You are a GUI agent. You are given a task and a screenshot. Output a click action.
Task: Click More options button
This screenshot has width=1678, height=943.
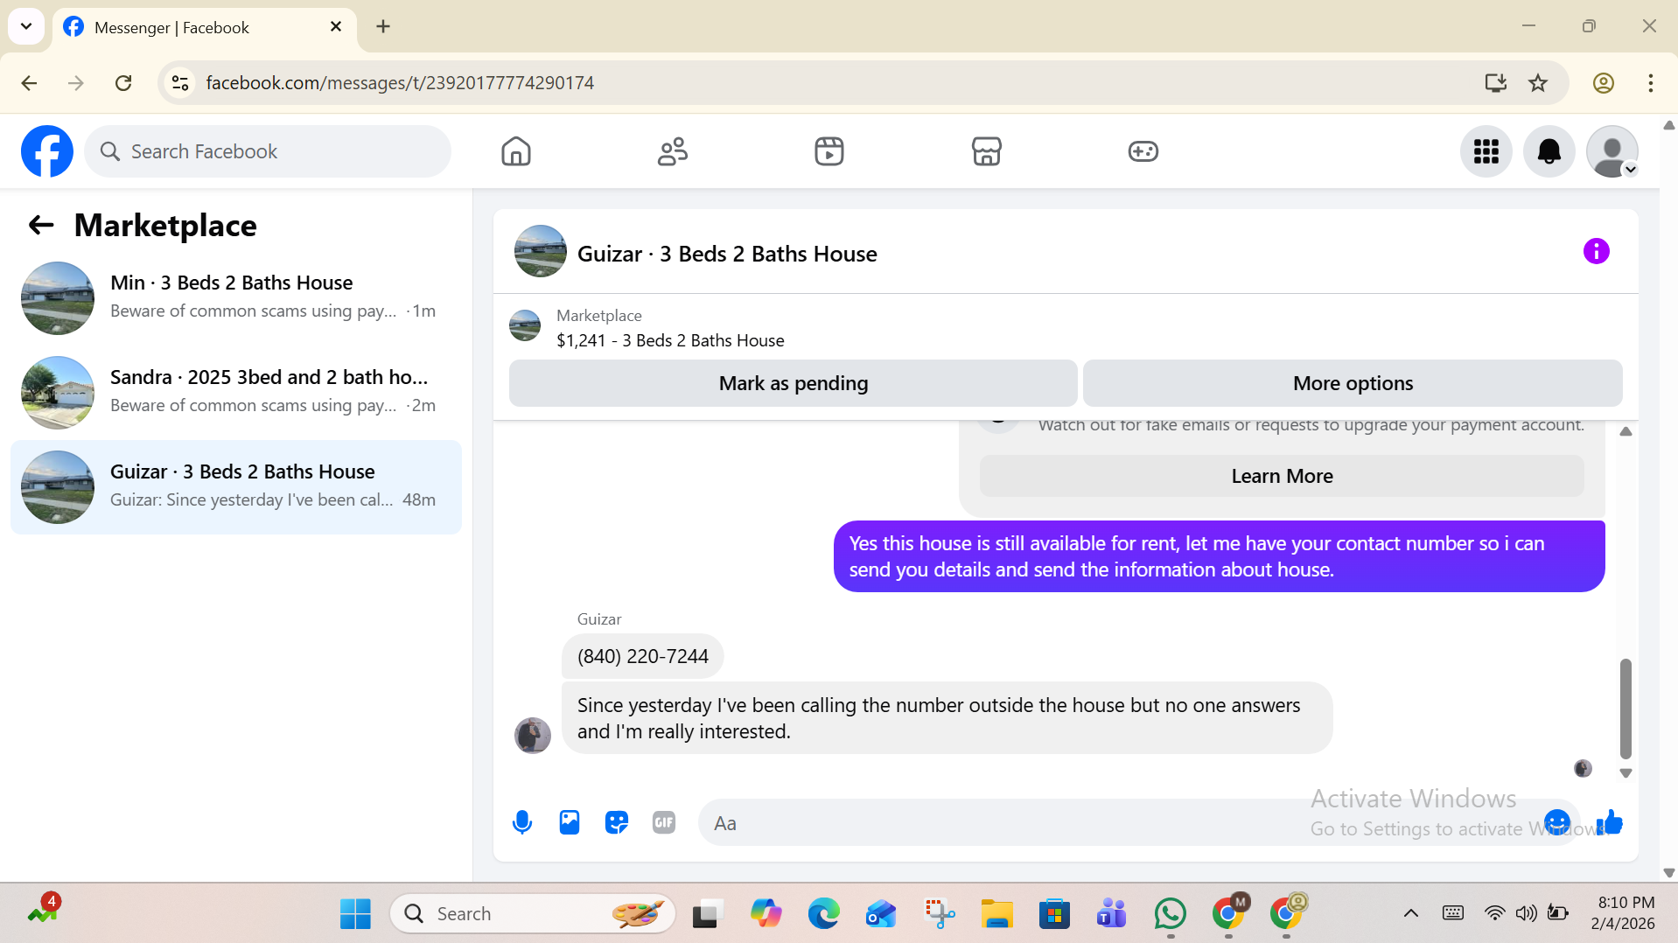point(1353,383)
